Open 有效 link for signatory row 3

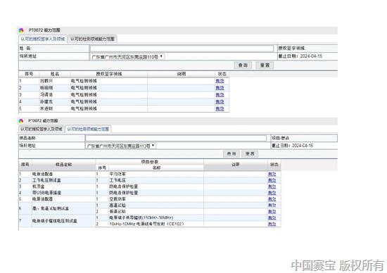coord(220,95)
